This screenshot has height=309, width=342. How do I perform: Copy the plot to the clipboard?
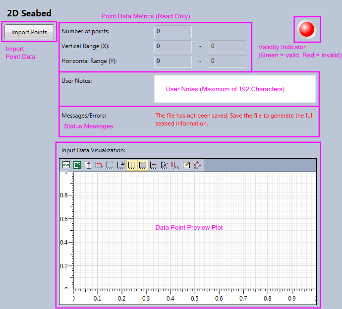coord(88,165)
